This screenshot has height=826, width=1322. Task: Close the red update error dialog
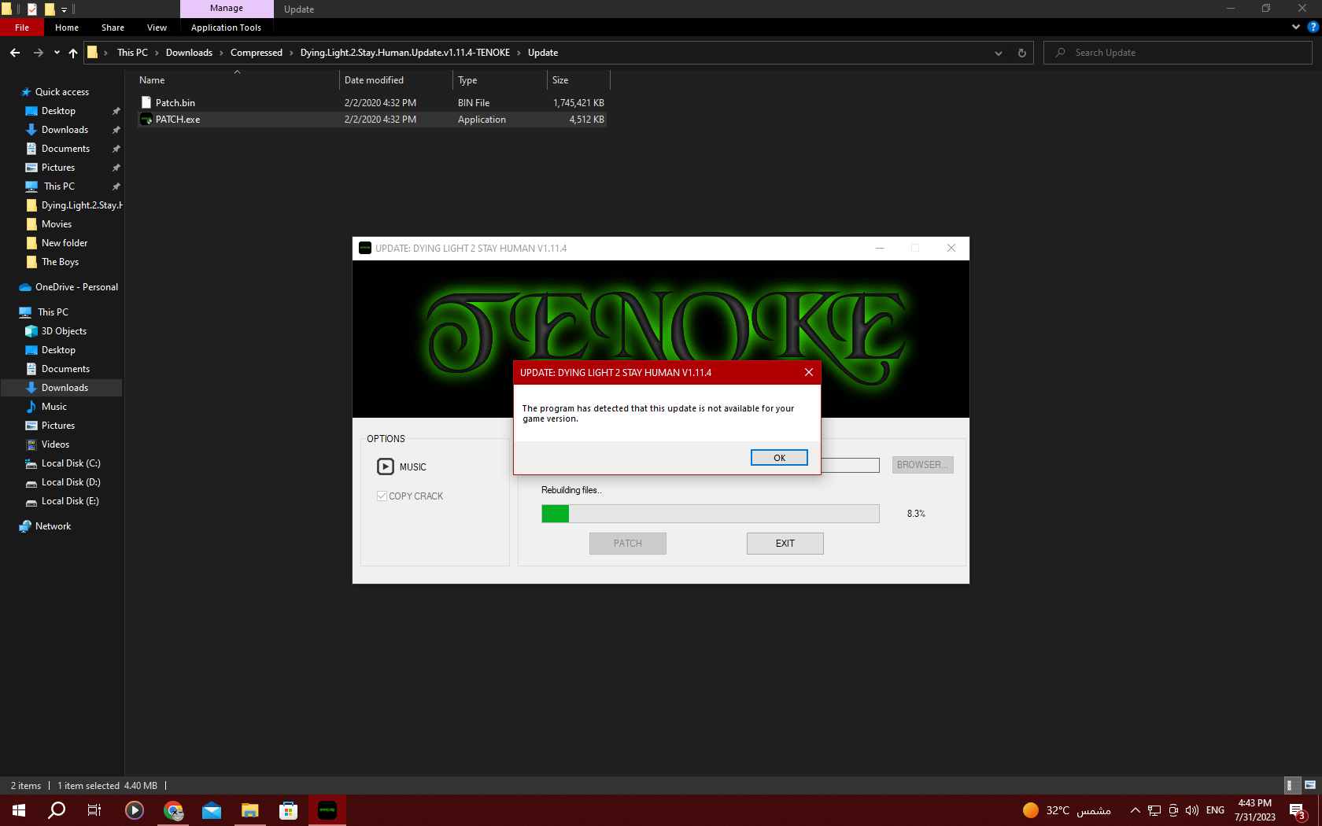pyautogui.click(x=808, y=372)
